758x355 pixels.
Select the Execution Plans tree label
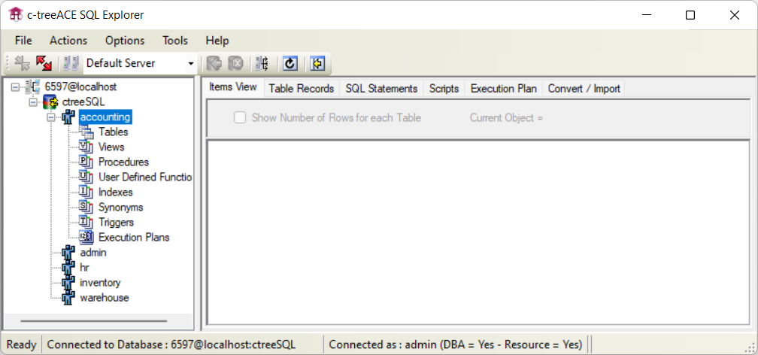tap(134, 237)
